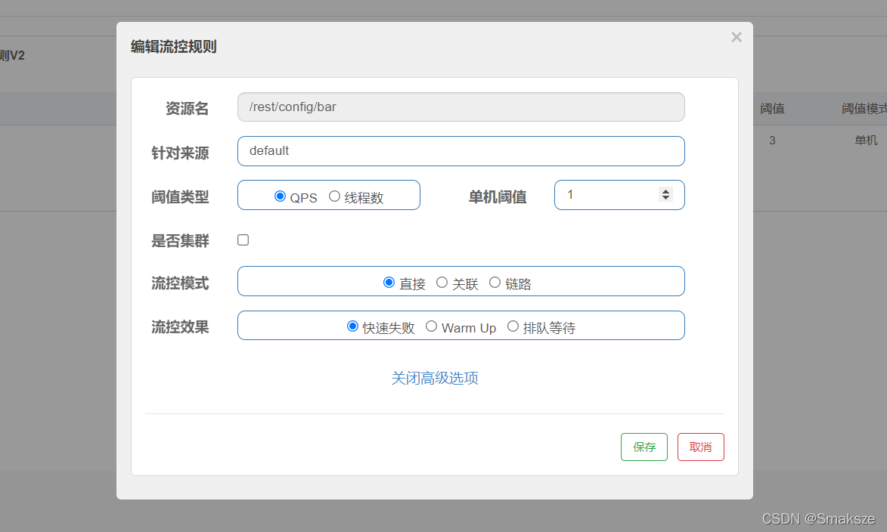The height and width of the screenshot is (532, 887).
Task: Click the 保存 button
Action: 644,447
